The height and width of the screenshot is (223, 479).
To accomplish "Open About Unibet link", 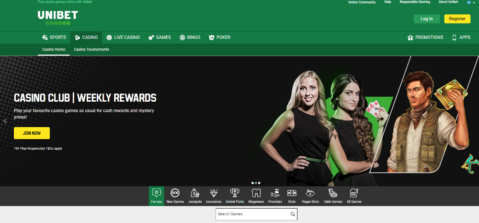I will [448, 2].
